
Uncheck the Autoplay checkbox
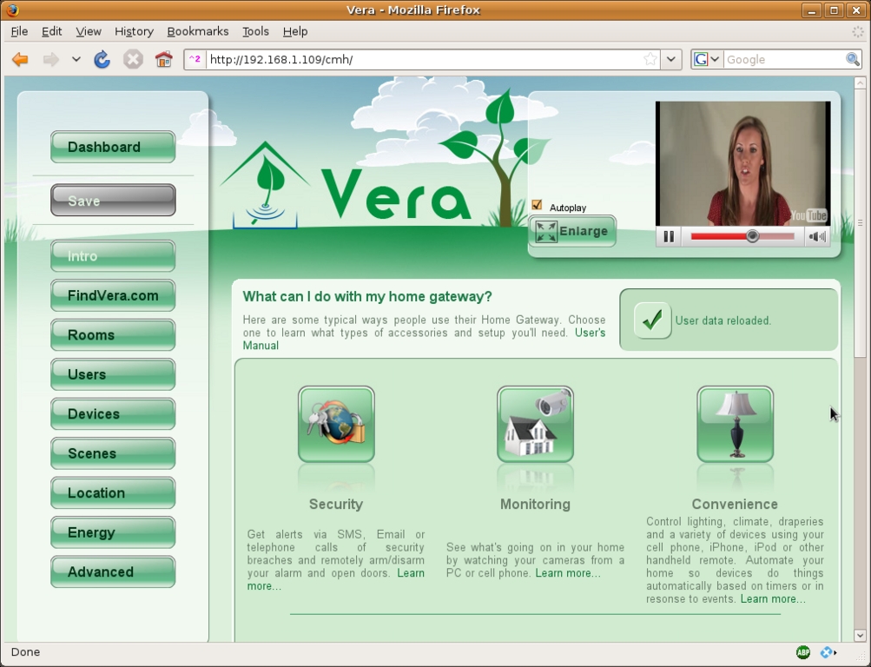pos(537,206)
